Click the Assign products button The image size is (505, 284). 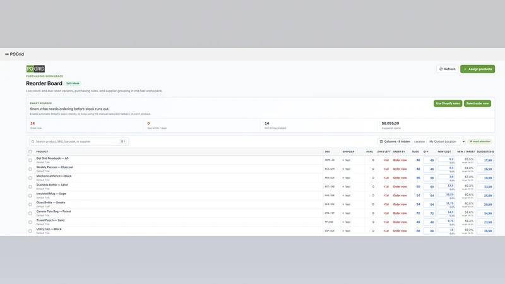pyautogui.click(x=477, y=69)
